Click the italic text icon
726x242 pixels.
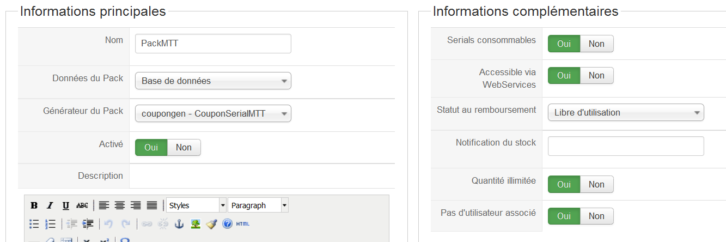pyautogui.click(x=50, y=205)
